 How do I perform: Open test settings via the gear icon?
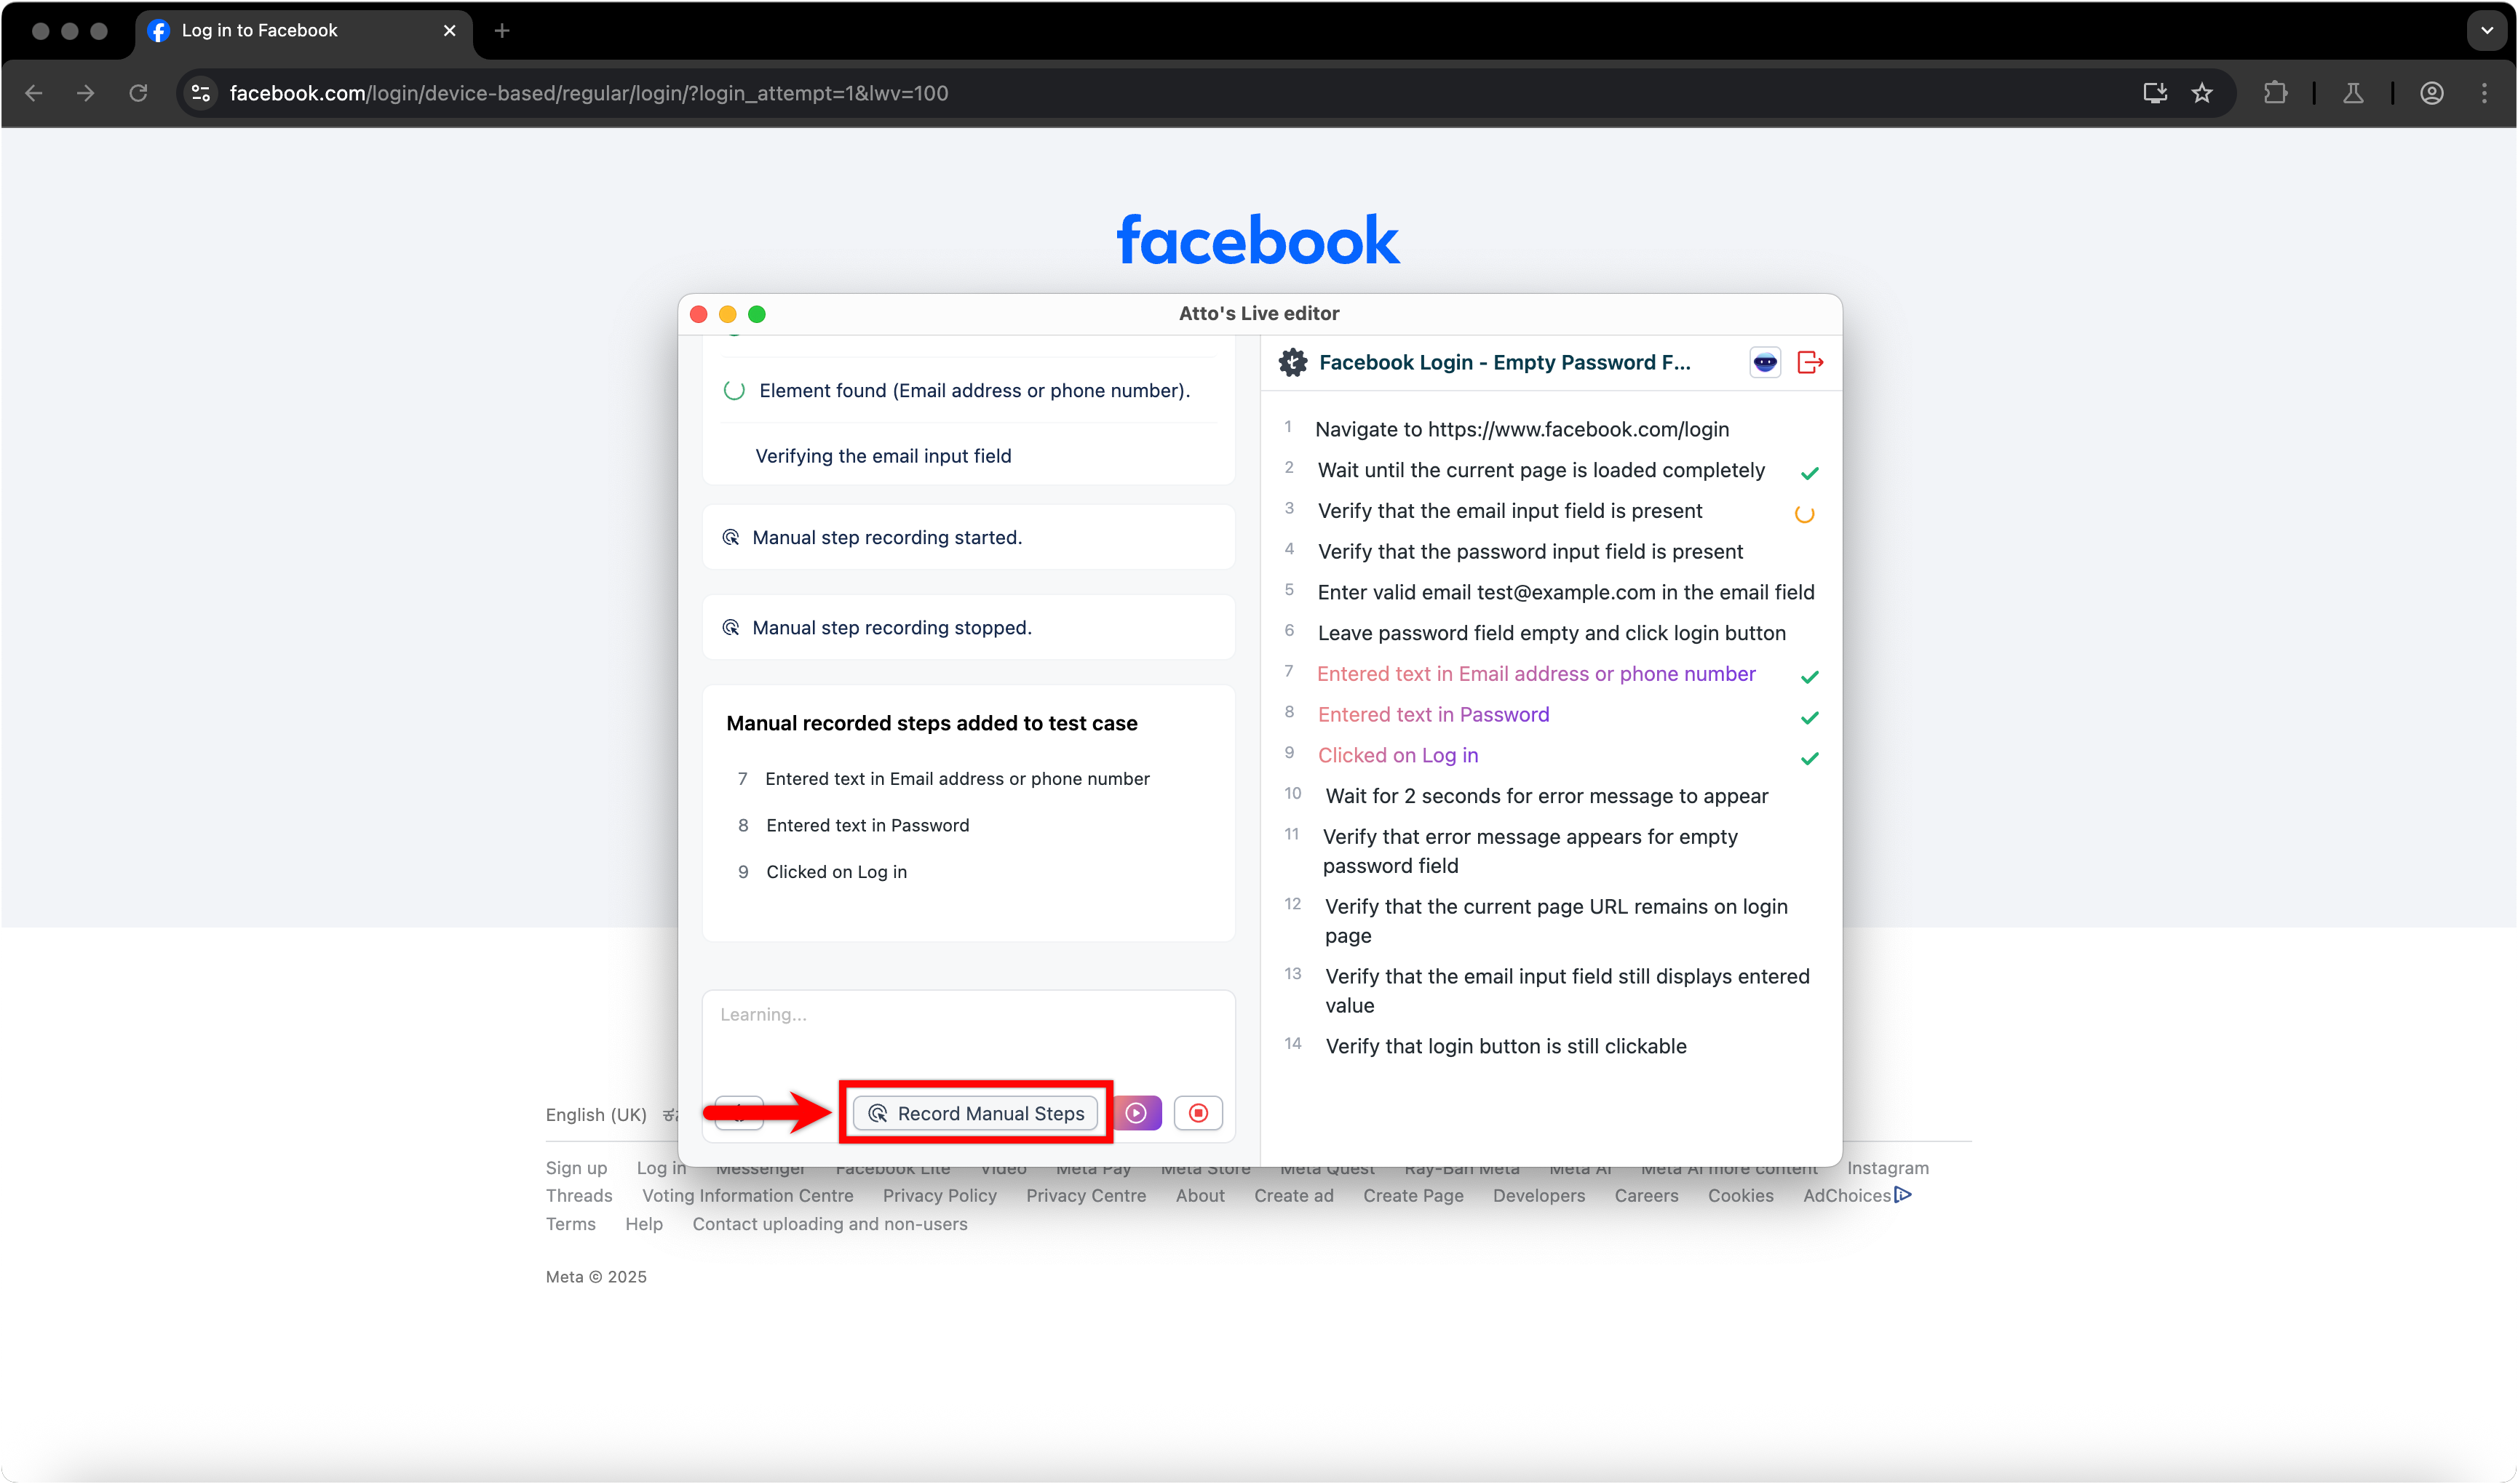[x=1292, y=362]
